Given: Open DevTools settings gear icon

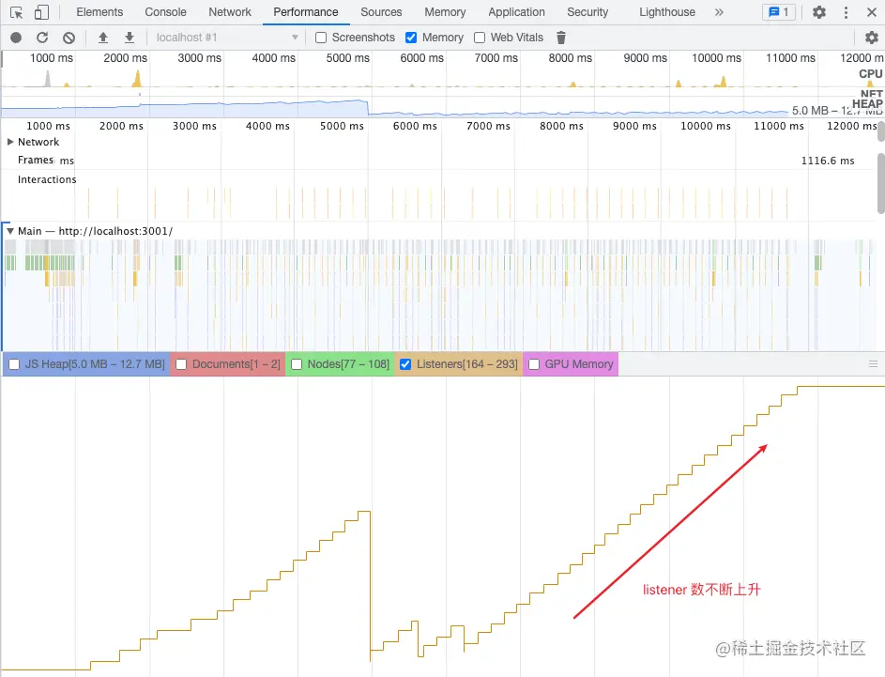Looking at the screenshot, I should (x=819, y=12).
